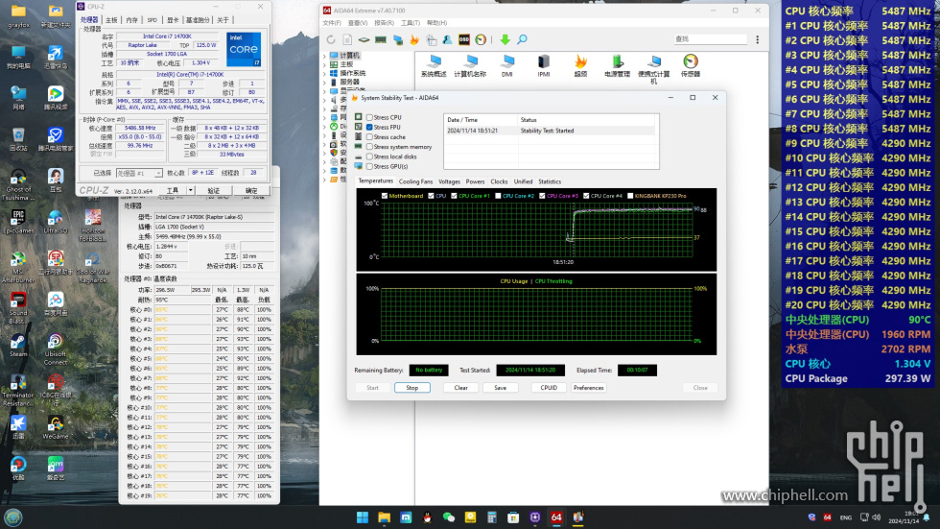Open the Preferences button
Viewport: 940px width, 529px height.
589,388
